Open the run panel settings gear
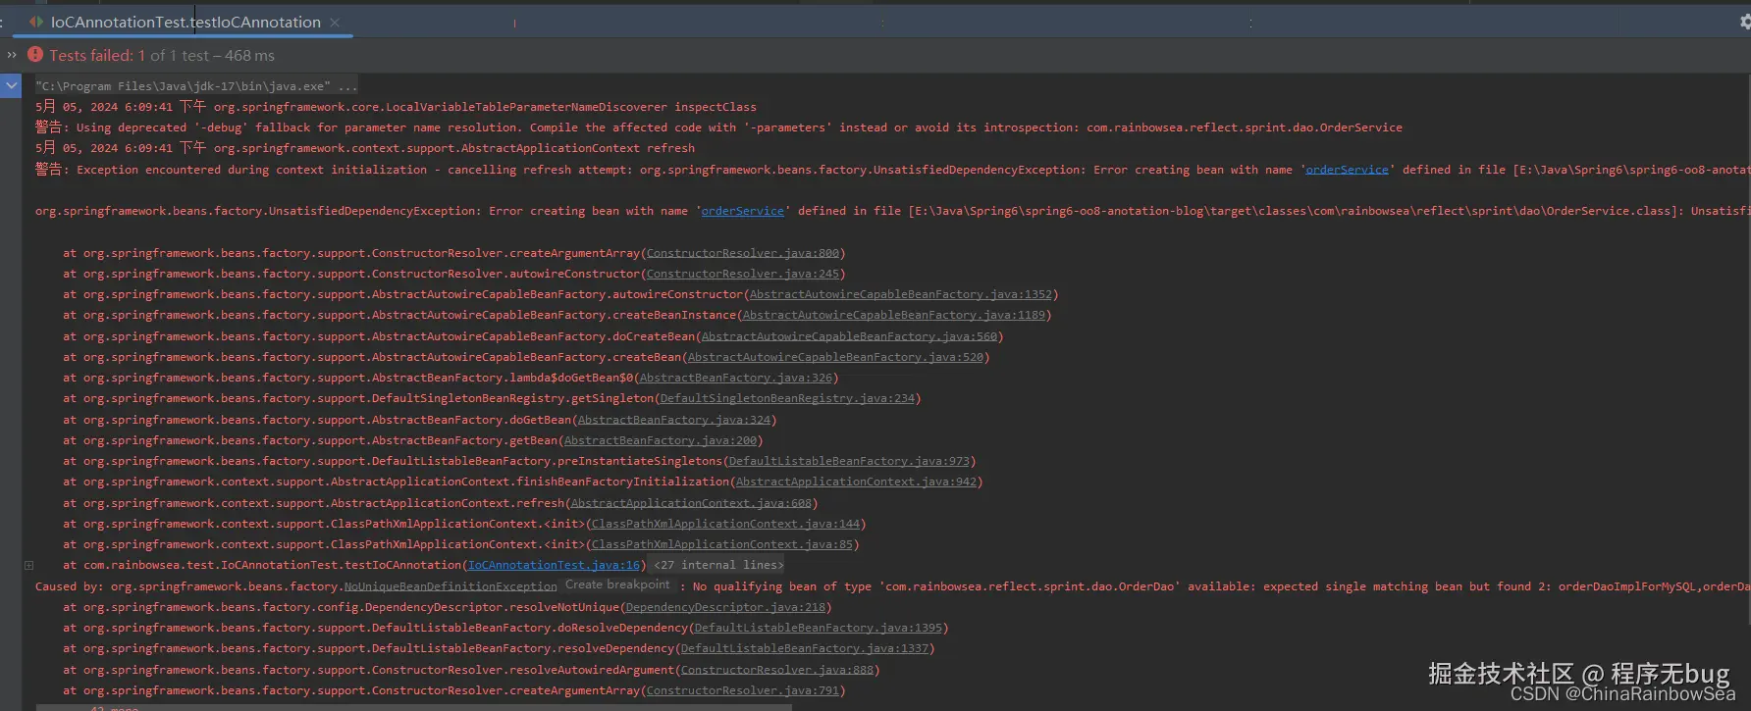This screenshot has height=711, width=1751. (1744, 22)
